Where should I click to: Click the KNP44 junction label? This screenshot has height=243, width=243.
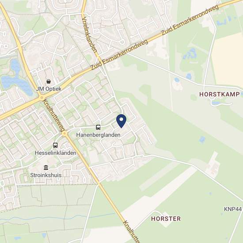coord(232,209)
